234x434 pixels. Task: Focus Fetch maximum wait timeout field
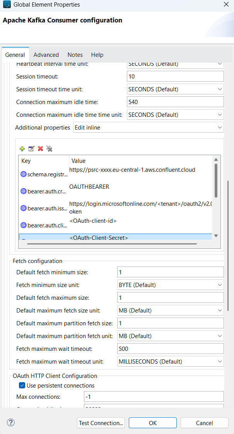tap(171, 349)
